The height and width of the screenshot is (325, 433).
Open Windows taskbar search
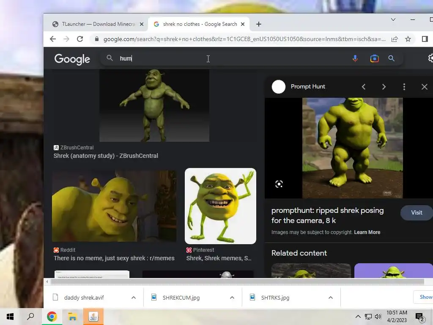coord(30,317)
